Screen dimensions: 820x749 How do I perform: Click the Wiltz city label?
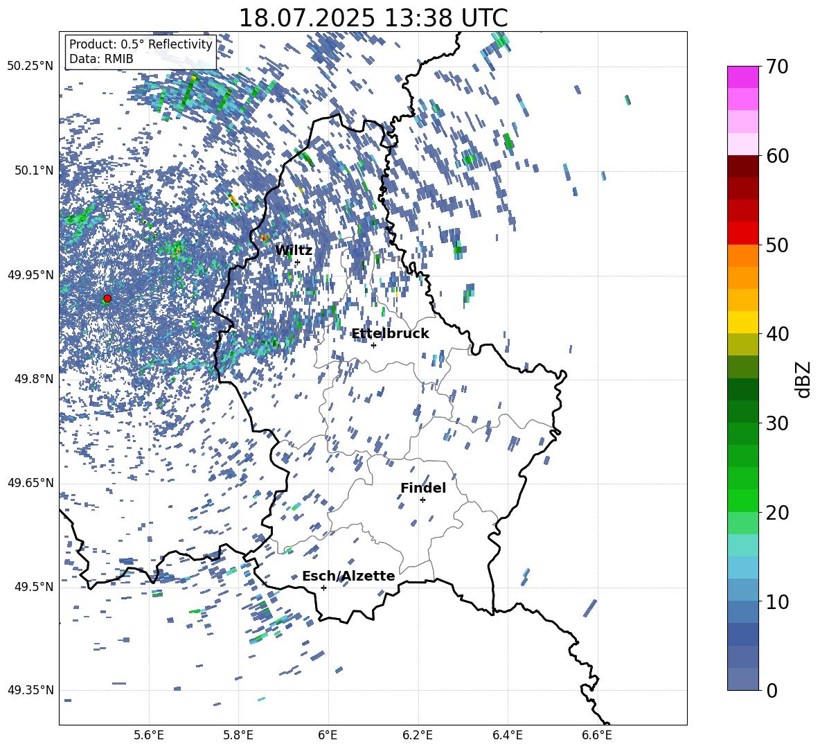click(x=294, y=251)
